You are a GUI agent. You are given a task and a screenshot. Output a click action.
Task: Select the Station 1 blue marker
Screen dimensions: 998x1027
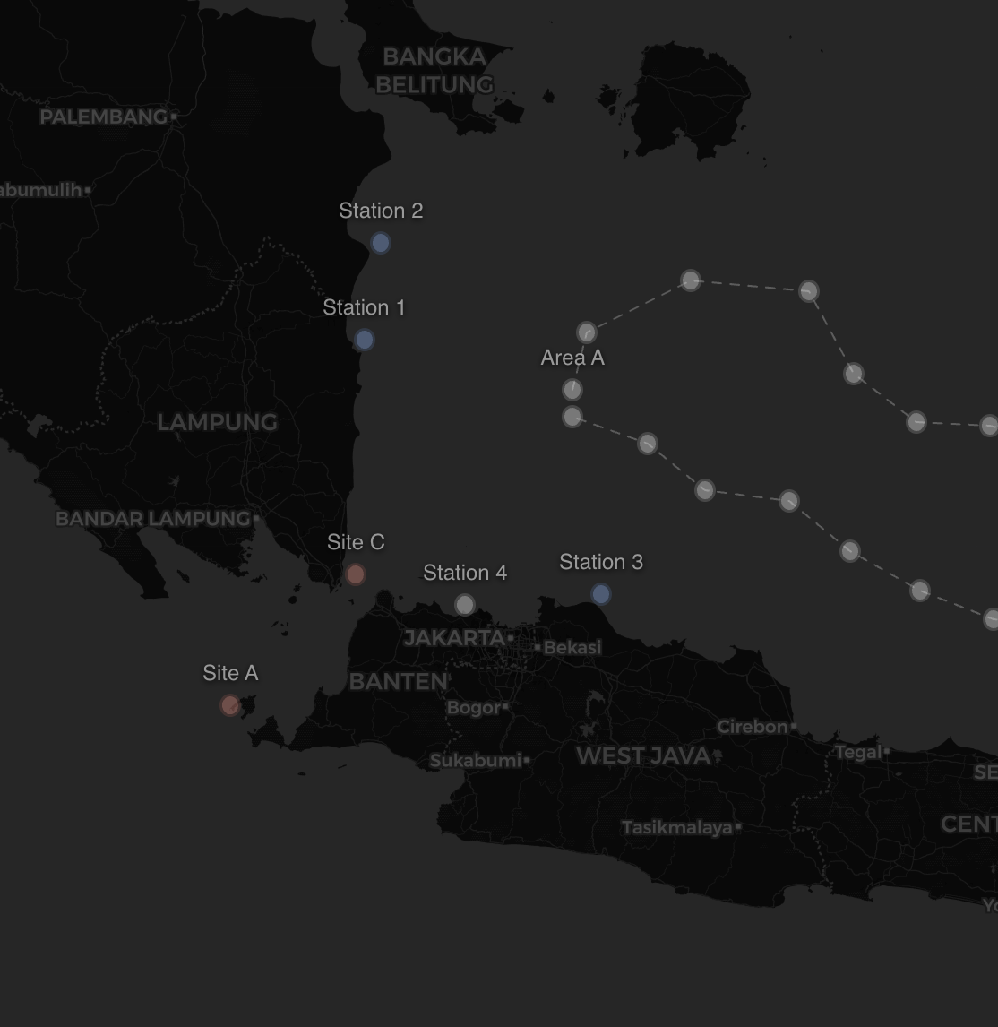(364, 340)
